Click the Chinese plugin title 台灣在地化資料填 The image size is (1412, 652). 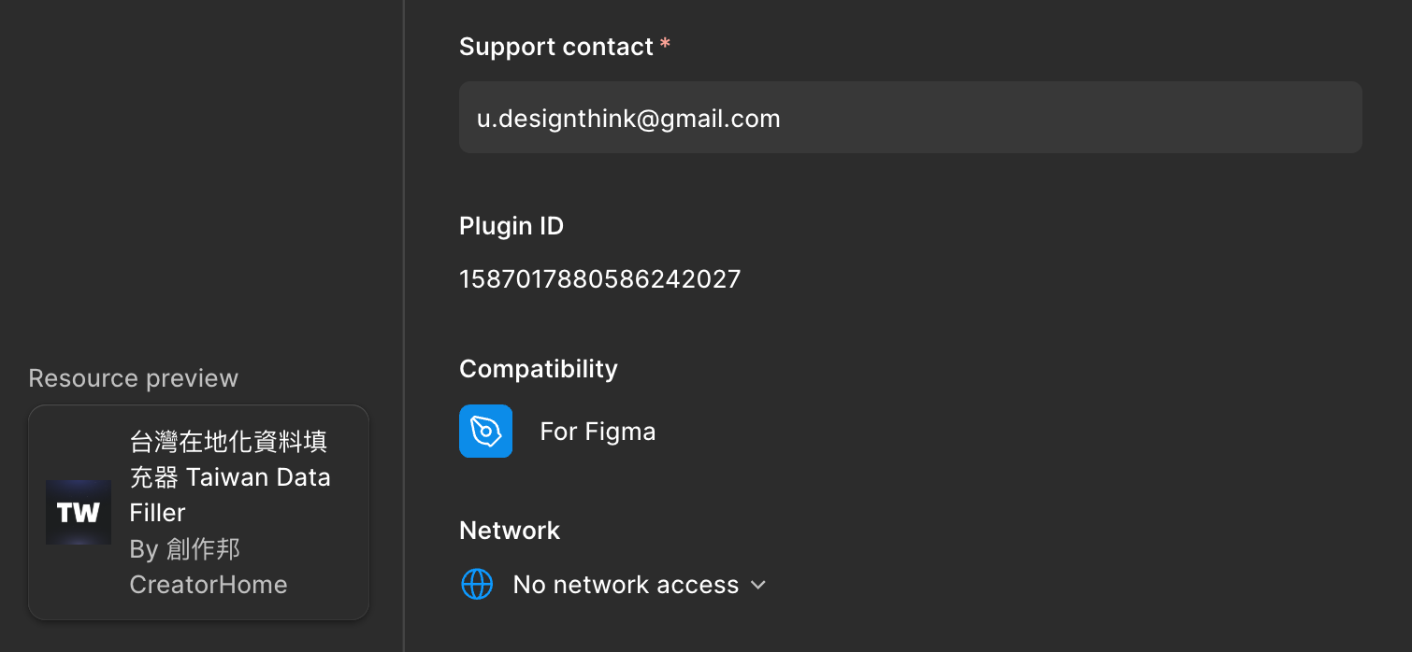(228, 442)
